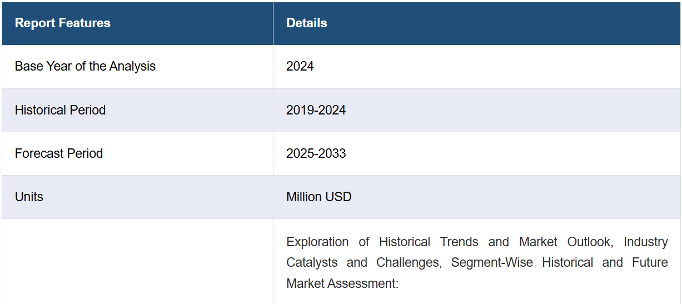The height and width of the screenshot is (304, 682).
Task: Select the Base Year of the Analysis label
Action: [85, 66]
